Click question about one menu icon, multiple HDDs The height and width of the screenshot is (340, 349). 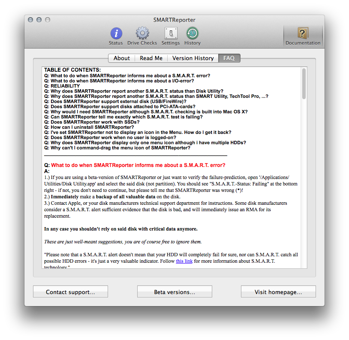(145, 143)
